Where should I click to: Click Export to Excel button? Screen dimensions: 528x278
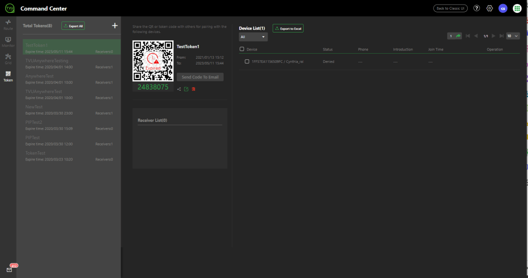click(288, 29)
